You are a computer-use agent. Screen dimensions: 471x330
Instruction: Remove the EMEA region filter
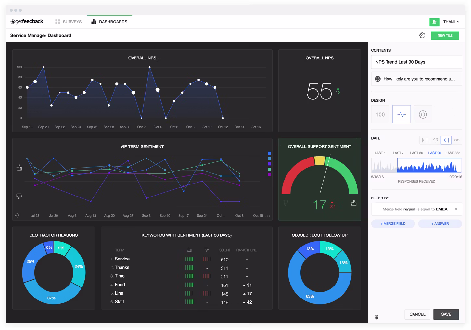point(456,209)
